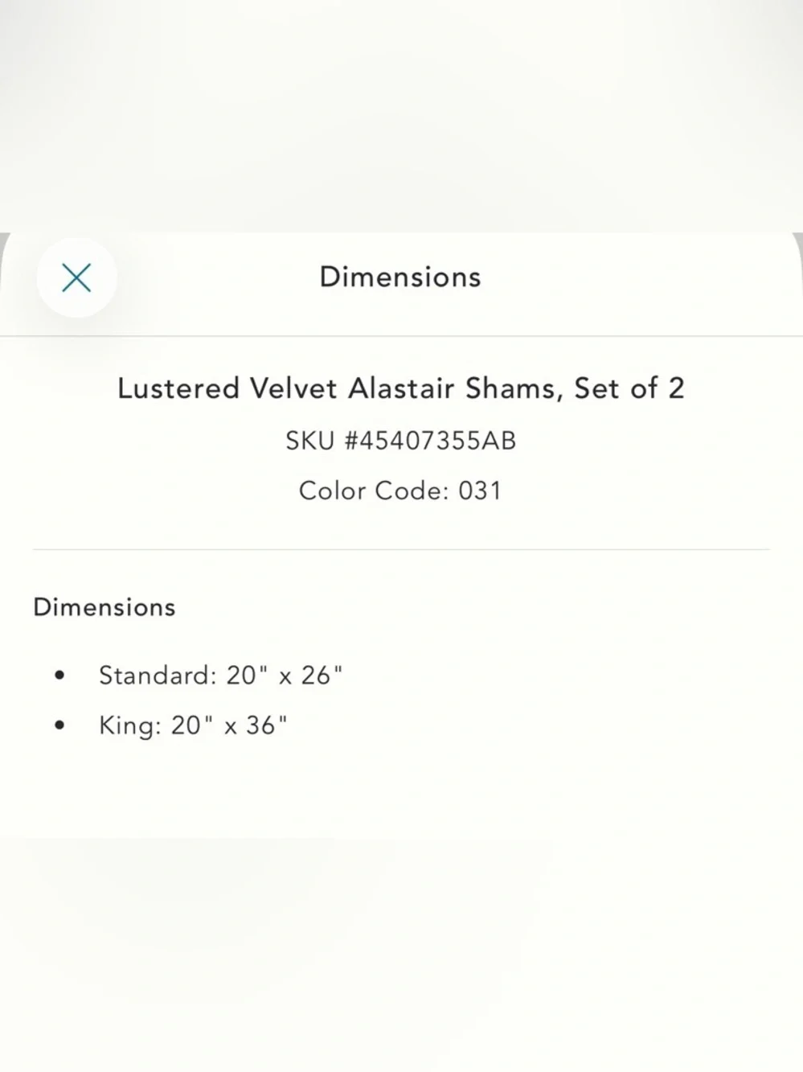Tap the Standard size list entry
Screen dimensions: 803x1072
(x=220, y=676)
